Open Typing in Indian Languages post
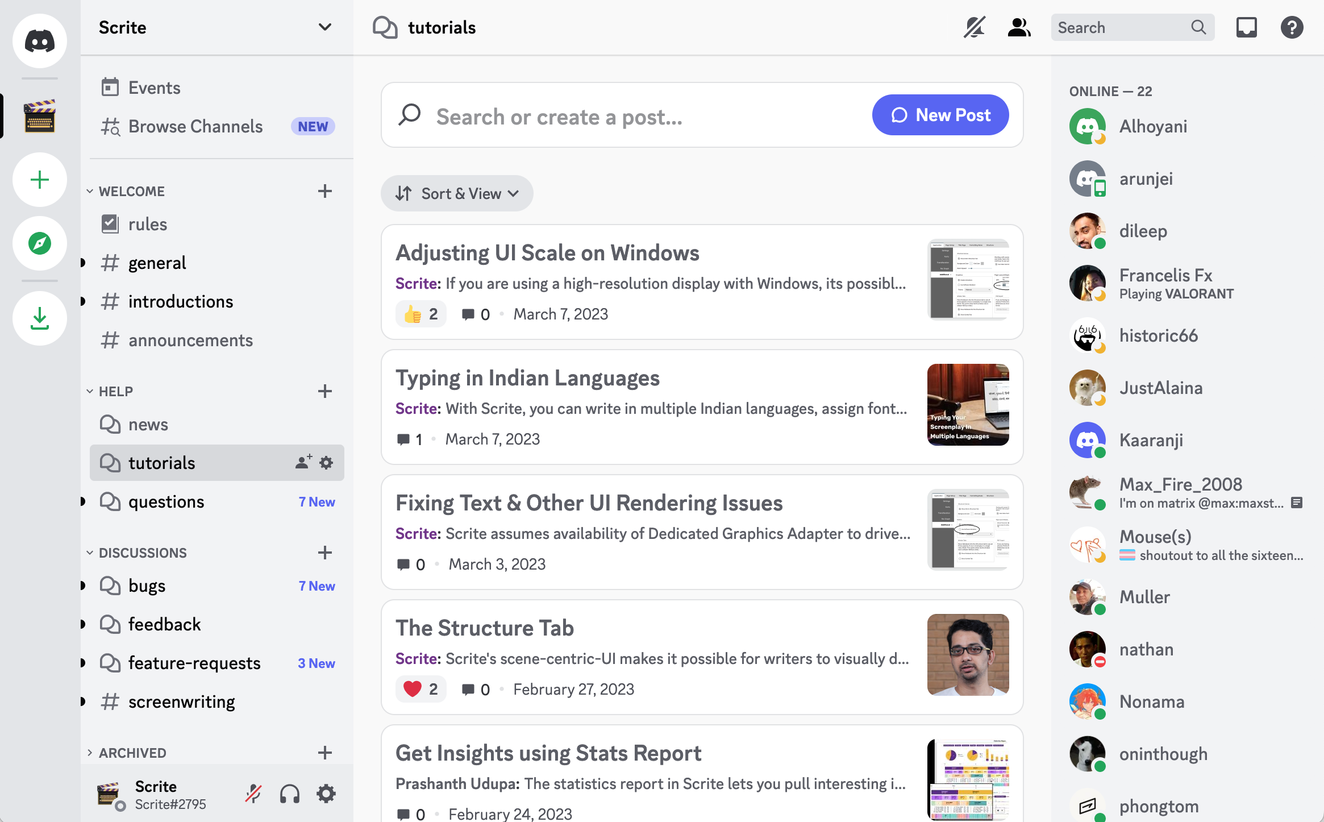This screenshot has height=822, width=1324. [702, 407]
